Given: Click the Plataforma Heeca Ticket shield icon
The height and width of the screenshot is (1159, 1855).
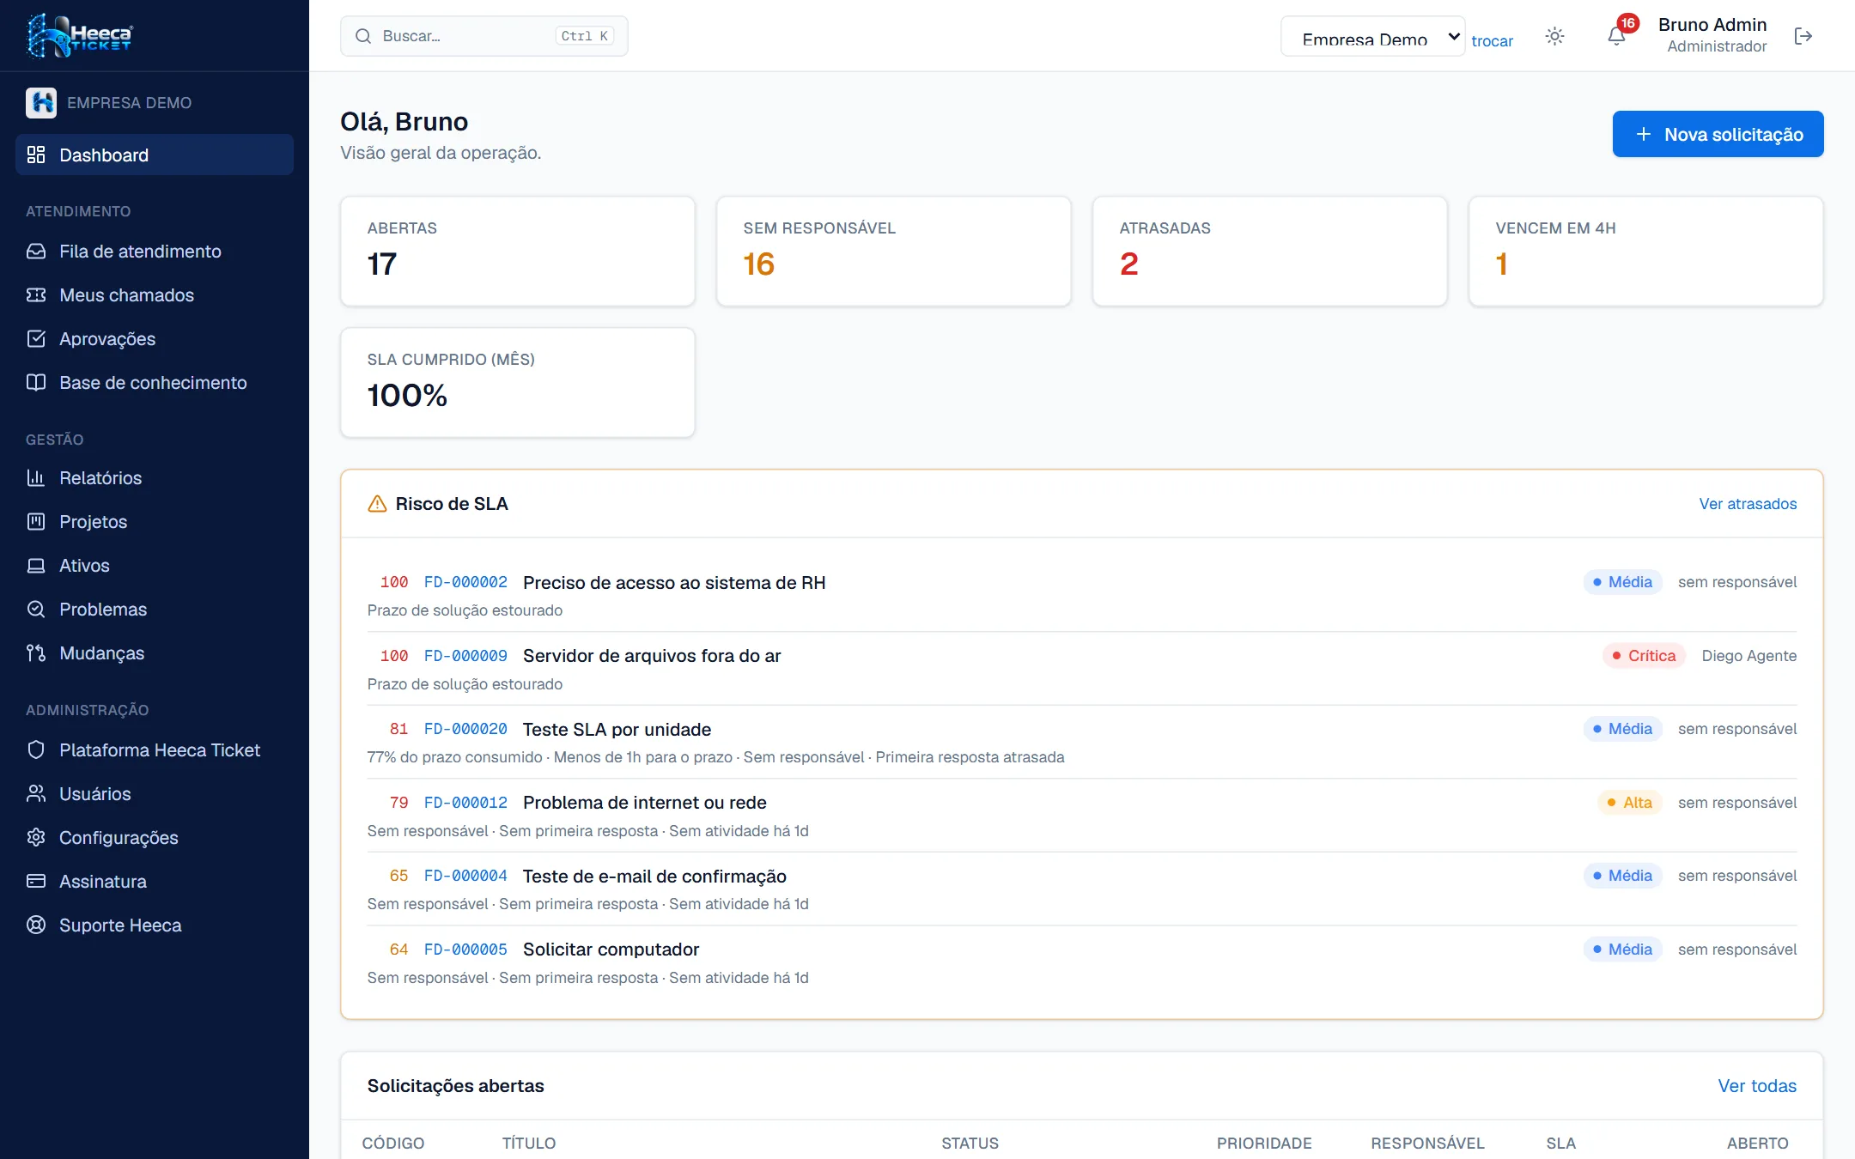Looking at the screenshot, I should pyautogui.click(x=36, y=749).
